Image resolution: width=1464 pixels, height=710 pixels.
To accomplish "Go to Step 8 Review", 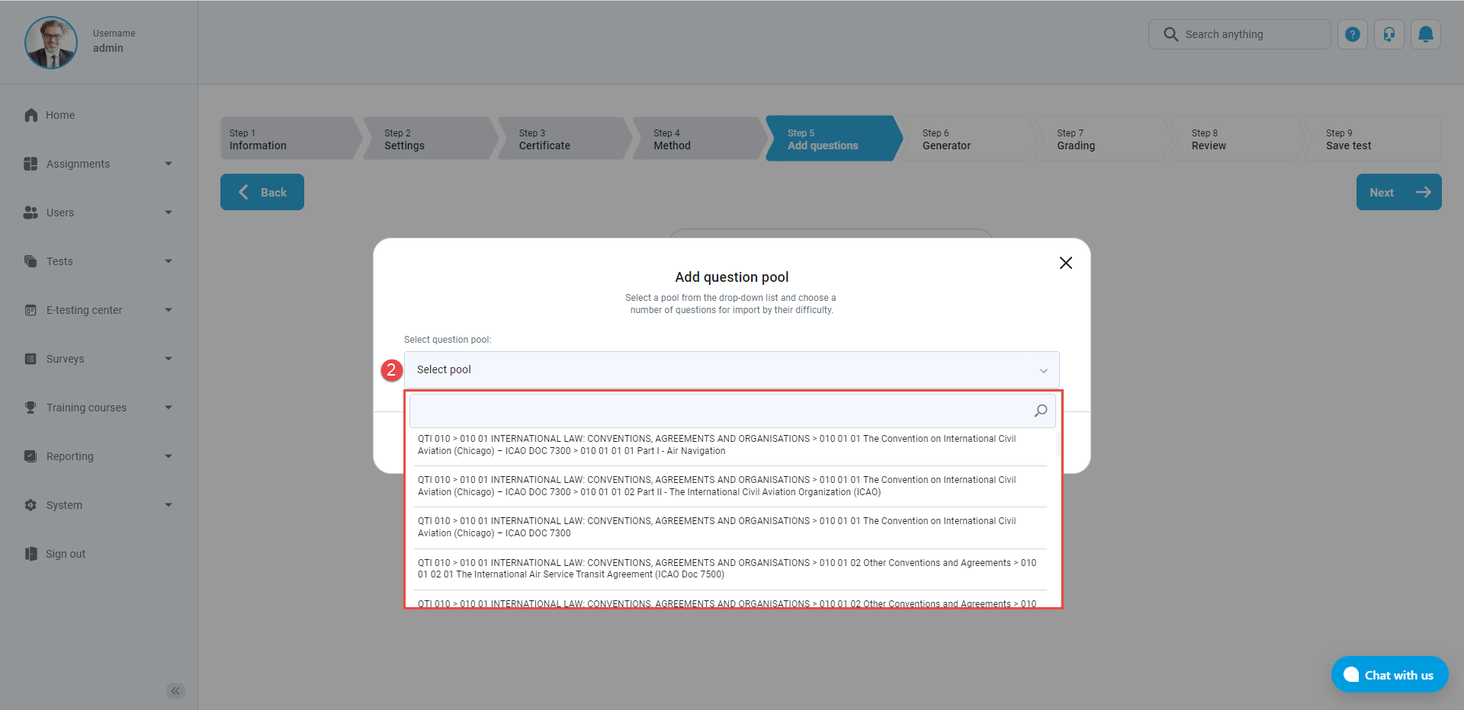I will pyautogui.click(x=1236, y=139).
